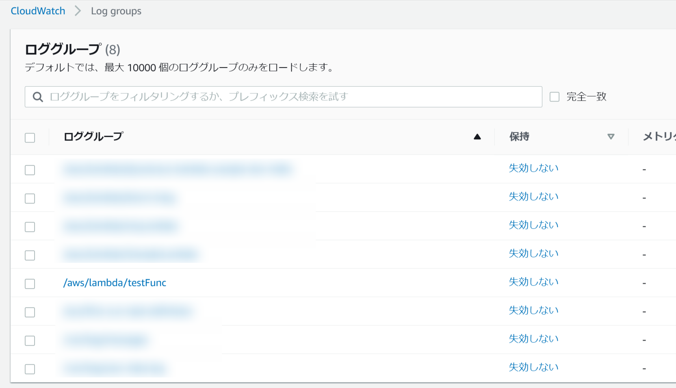The image size is (676, 388).
Task: Sort by 保持 column triangle icon
Action: click(611, 137)
